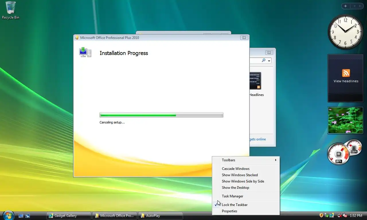Click the CPU usage meter dial
The height and width of the screenshot is (220, 367).
[338, 154]
